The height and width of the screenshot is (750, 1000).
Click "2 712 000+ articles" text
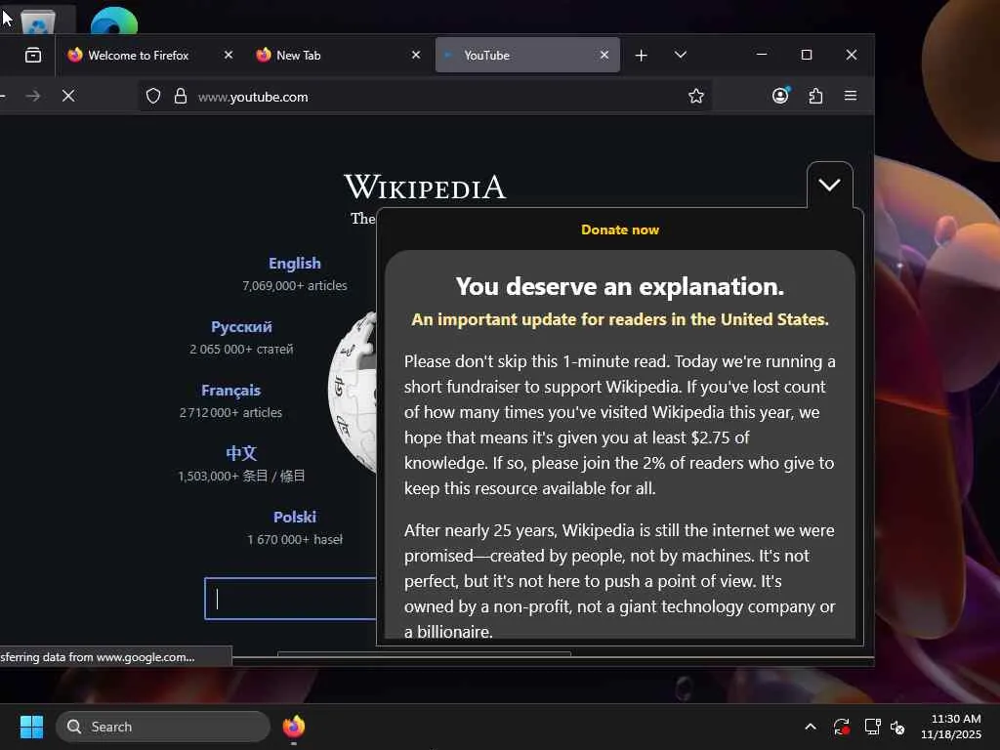(230, 413)
